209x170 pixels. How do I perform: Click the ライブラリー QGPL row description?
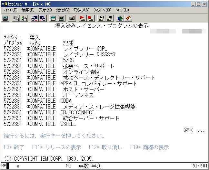85,49
